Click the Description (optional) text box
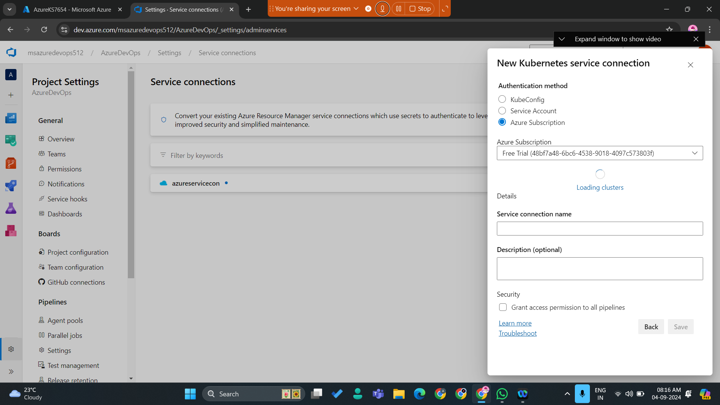This screenshot has height=405, width=720. [x=600, y=268]
